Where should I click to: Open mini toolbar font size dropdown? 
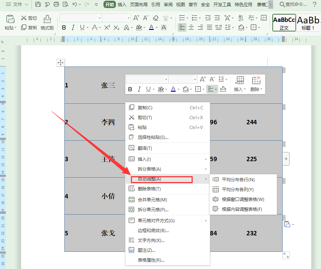pyautogui.click(x=195, y=79)
